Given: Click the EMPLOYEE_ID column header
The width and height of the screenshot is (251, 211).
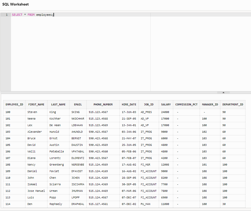Looking at the screenshot, I should click(x=14, y=105).
